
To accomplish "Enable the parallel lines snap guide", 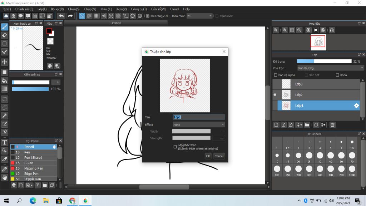I will 89,16.
